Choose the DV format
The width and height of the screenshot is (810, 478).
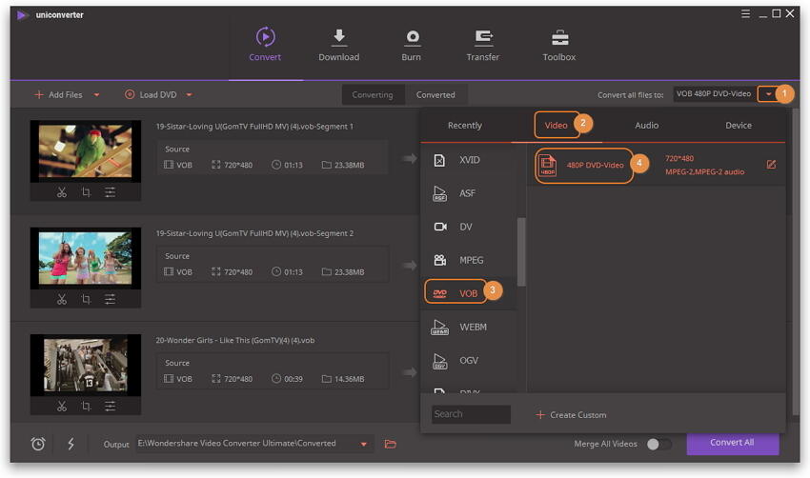[x=469, y=228]
